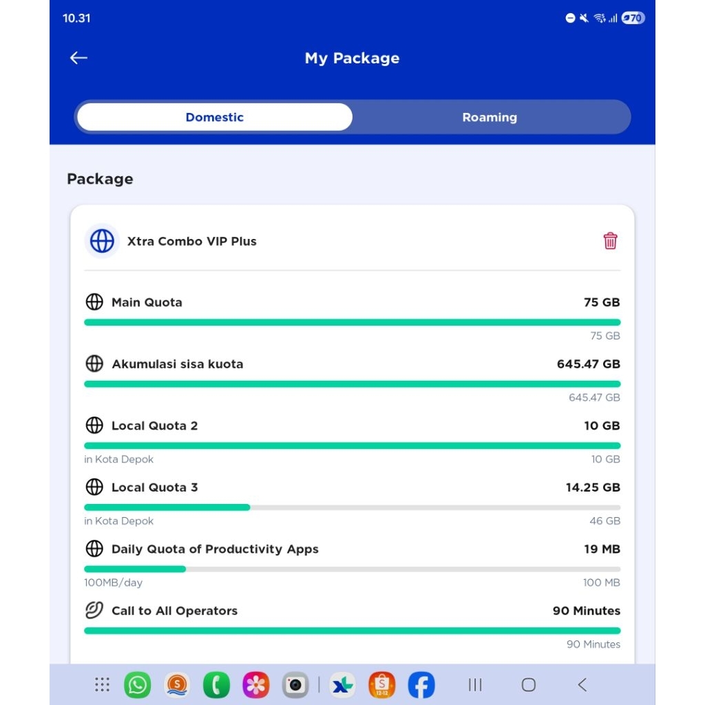Select the Domestic tab
Viewport: 705px width, 705px height.
click(x=215, y=117)
